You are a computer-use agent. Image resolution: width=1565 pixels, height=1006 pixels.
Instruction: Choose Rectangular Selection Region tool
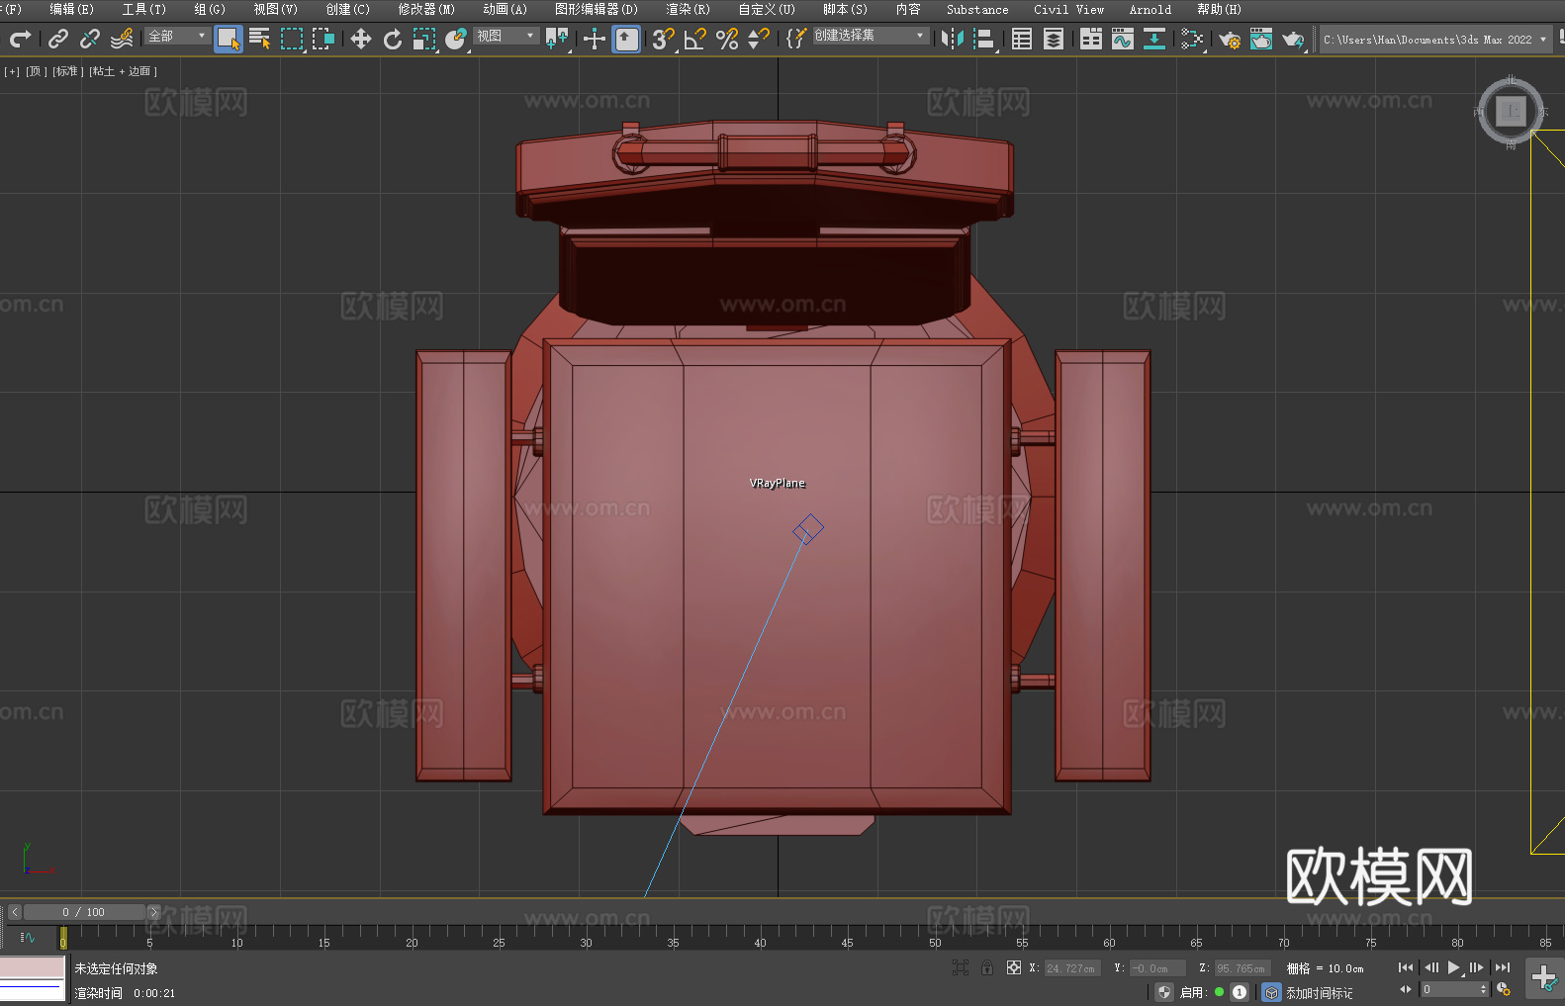coord(292,39)
